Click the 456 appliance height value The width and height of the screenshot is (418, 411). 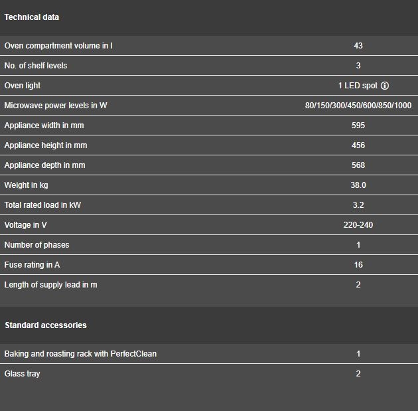pos(358,145)
